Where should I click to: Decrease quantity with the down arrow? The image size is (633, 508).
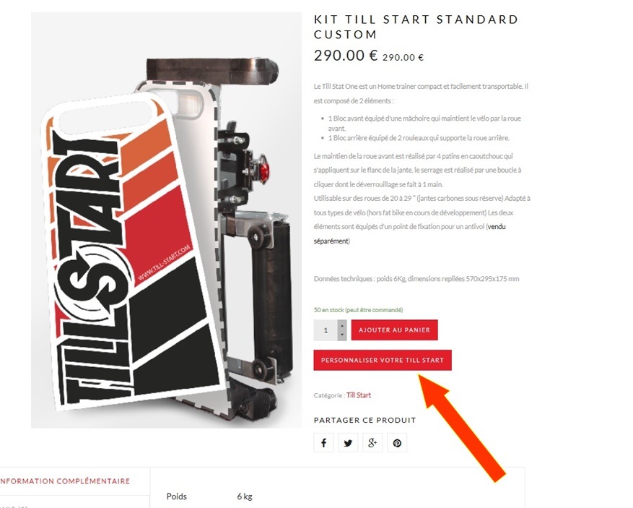click(342, 335)
